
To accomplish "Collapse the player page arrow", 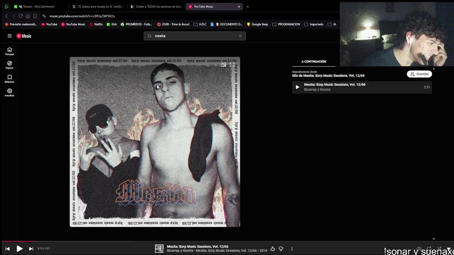I will click(449, 249).
